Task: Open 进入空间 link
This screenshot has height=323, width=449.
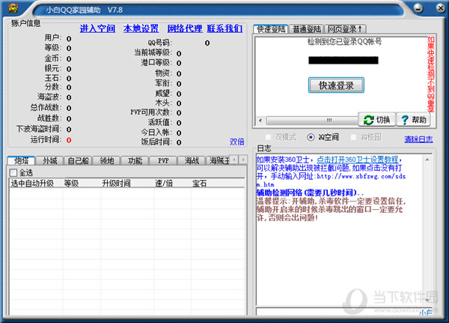Action: 97,28
